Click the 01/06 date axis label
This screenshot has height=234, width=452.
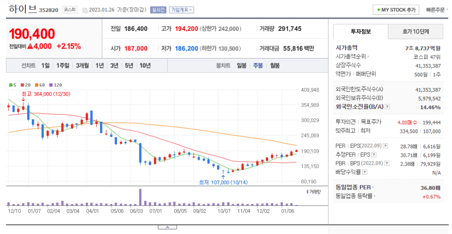pos(287,211)
